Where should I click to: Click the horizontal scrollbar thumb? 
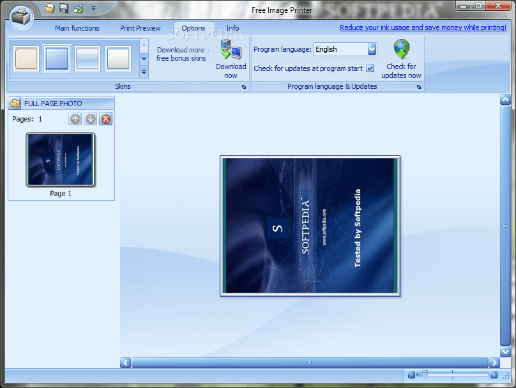coord(310,362)
